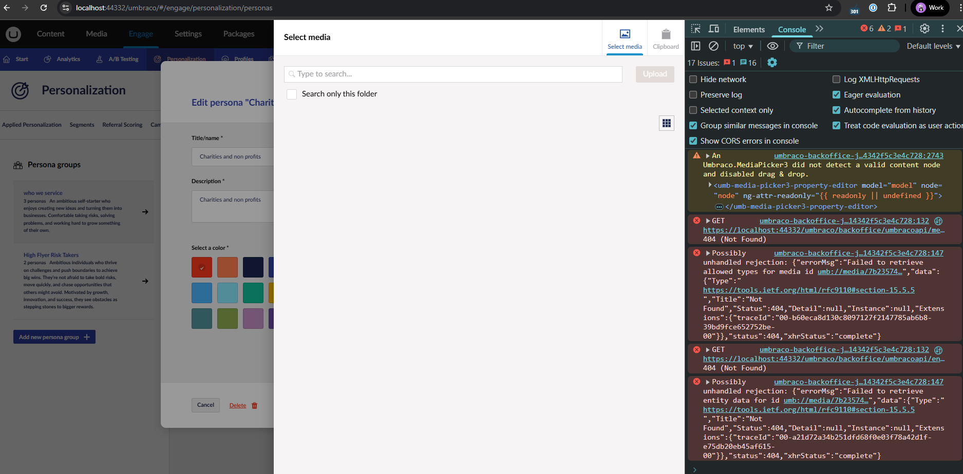
Task: Open the top context dropdown
Action: 743,46
